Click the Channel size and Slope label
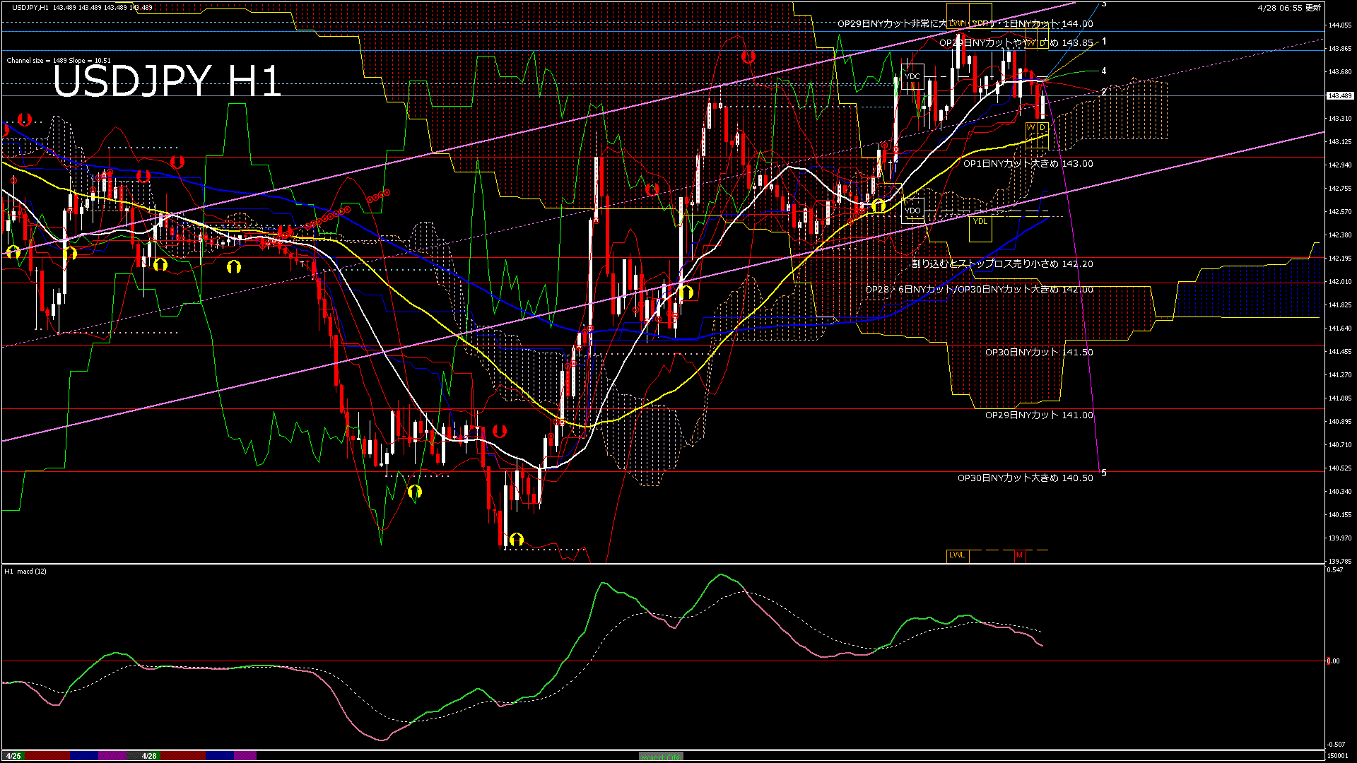The width and height of the screenshot is (1357, 763). click(x=59, y=61)
